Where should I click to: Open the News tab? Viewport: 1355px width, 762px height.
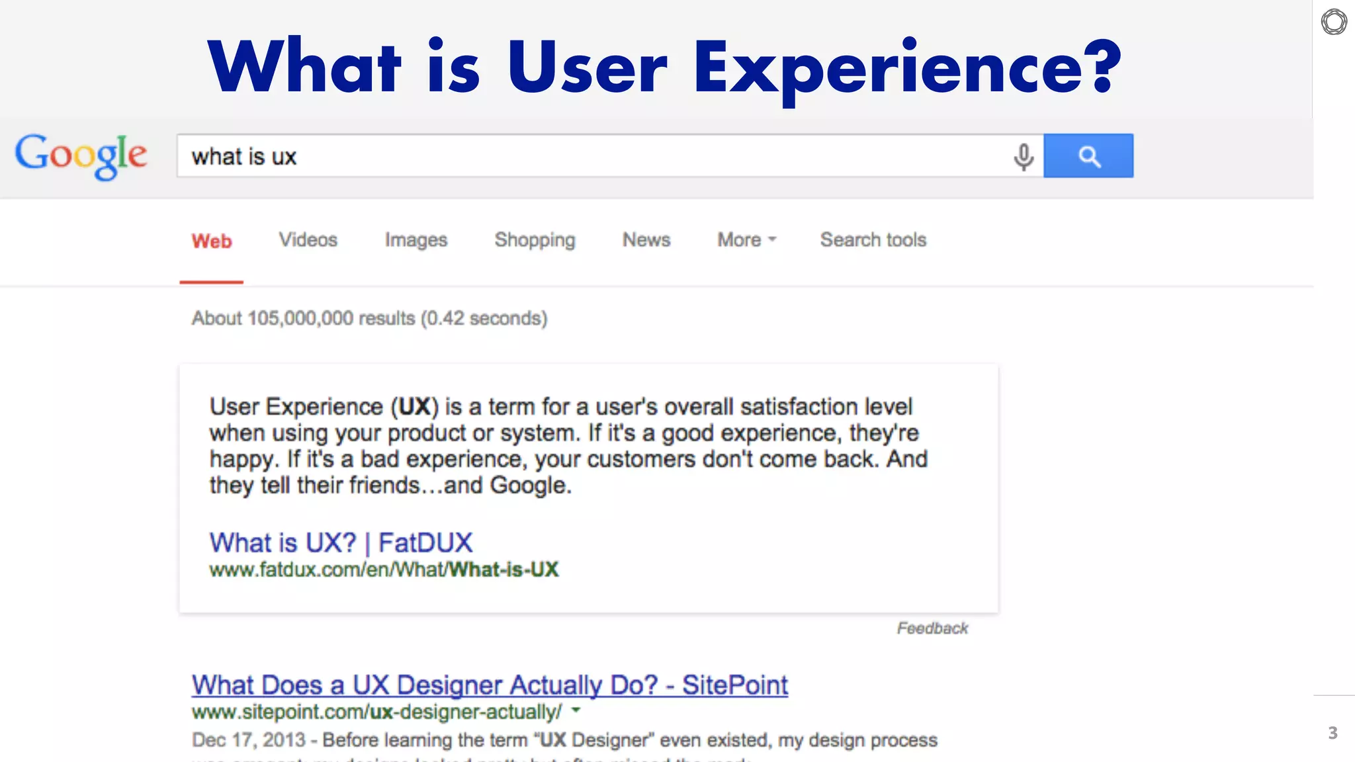(646, 239)
